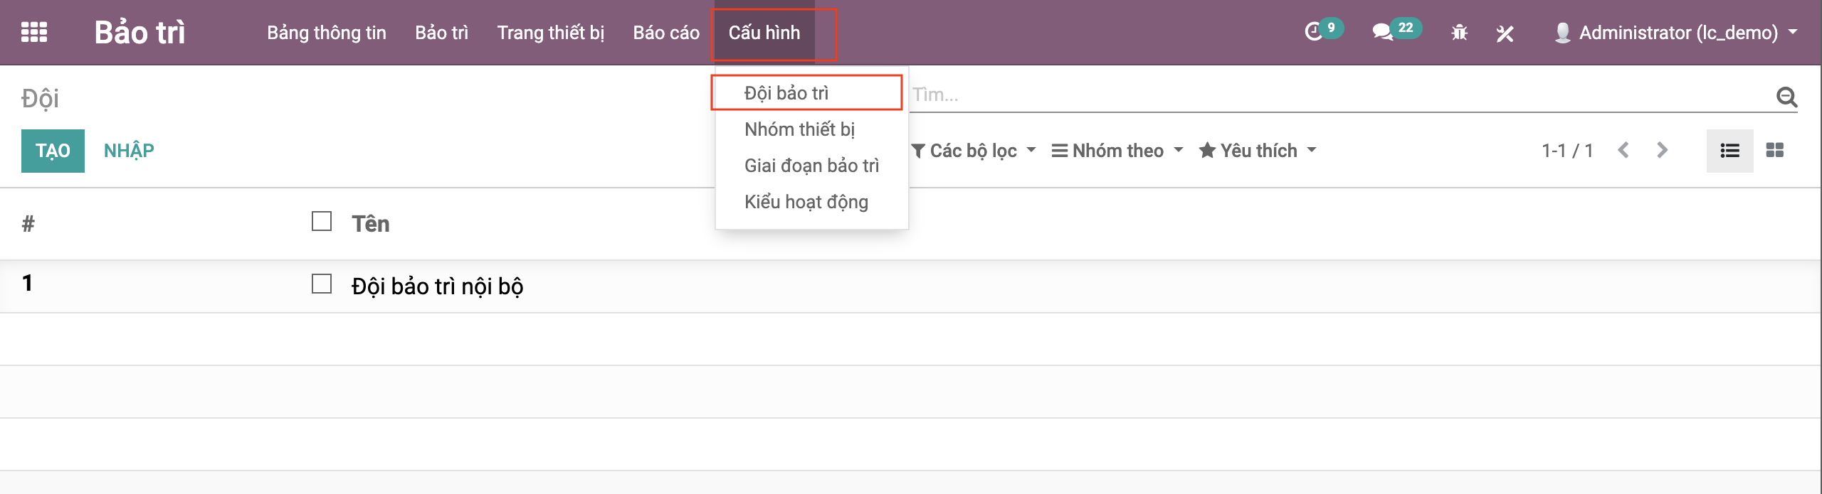Open the apps grid menu icon

click(34, 33)
